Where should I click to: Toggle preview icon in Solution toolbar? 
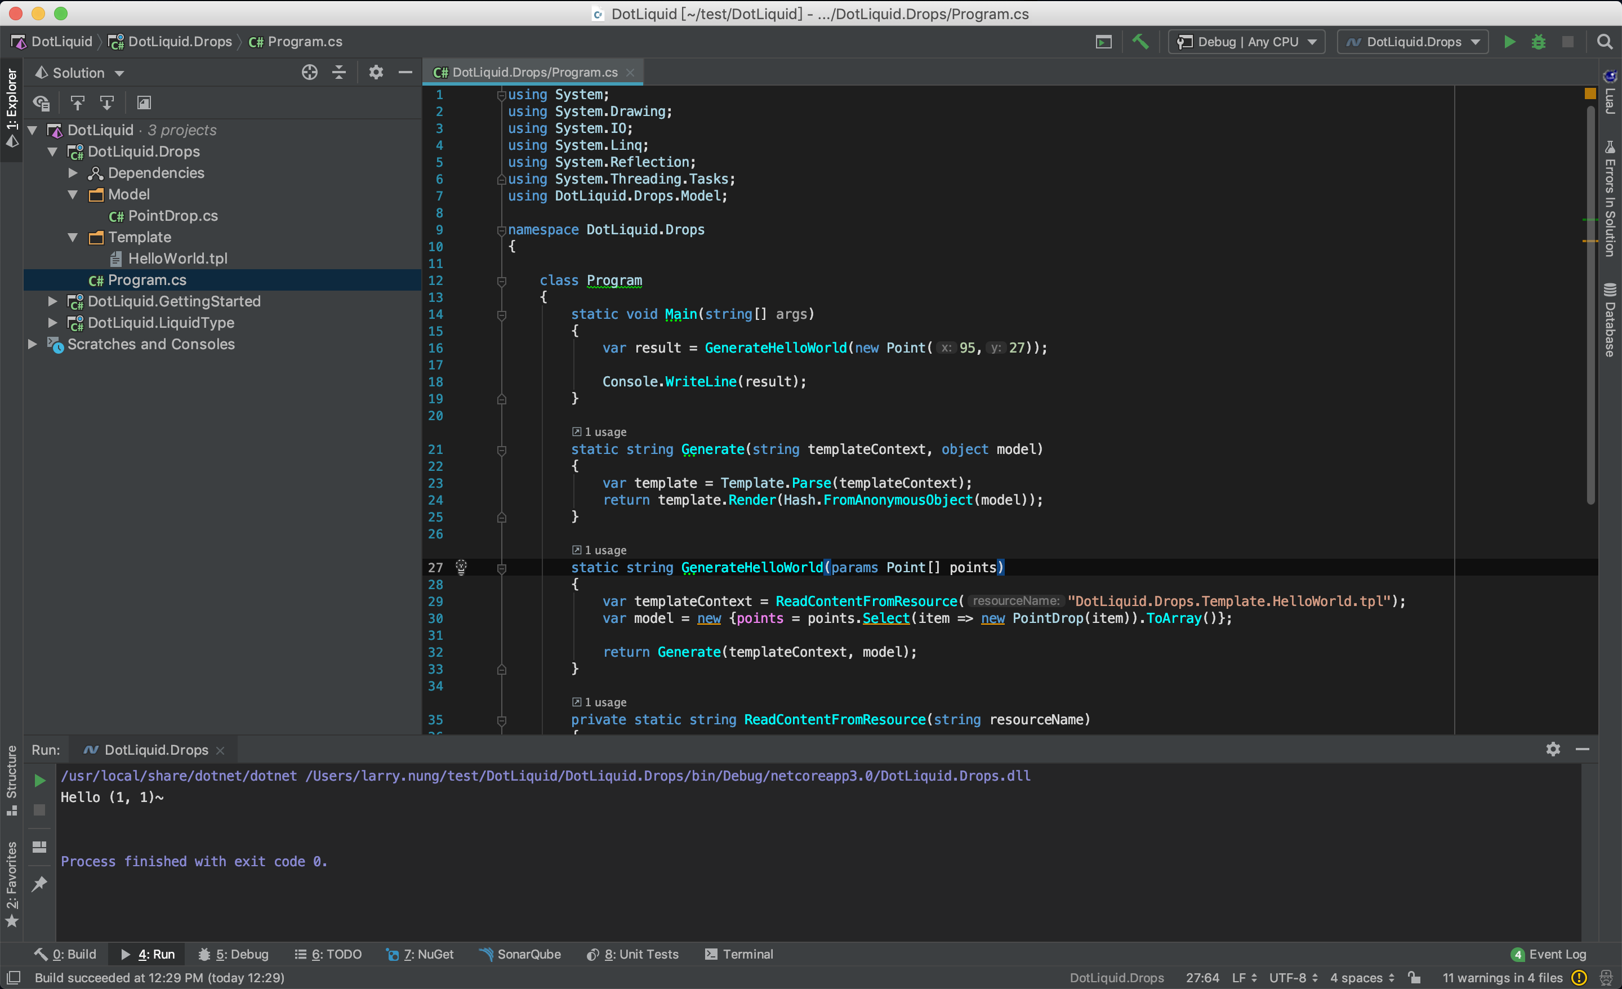tap(144, 103)
